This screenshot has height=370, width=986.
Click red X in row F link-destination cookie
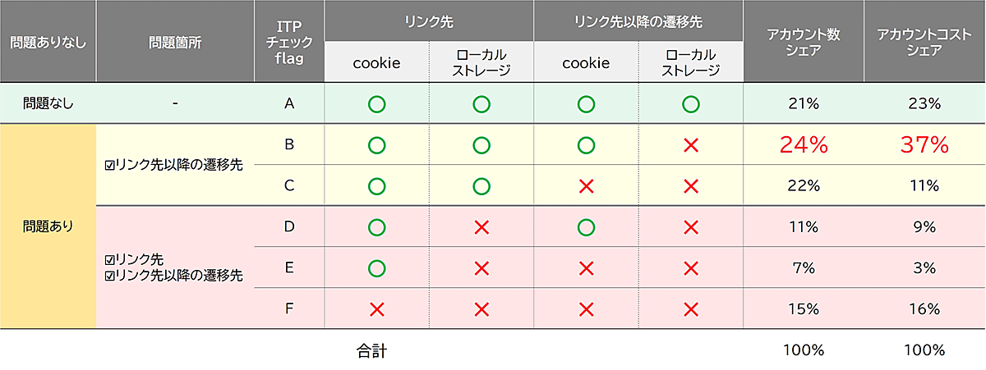(376, 309)
